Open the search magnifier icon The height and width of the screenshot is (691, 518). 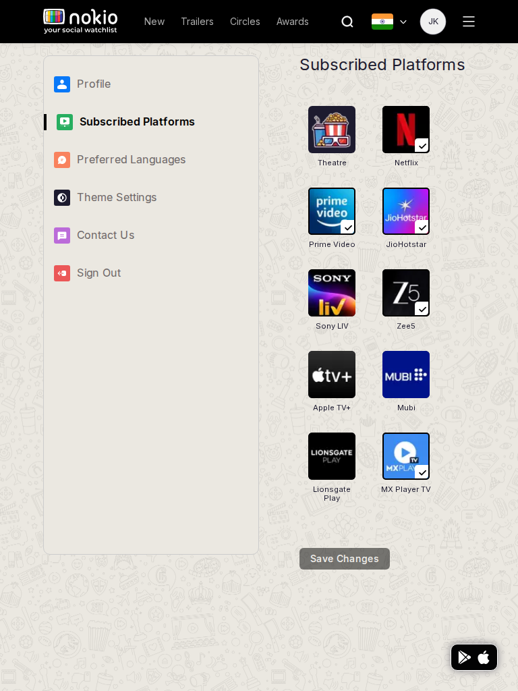click(347, 22)
